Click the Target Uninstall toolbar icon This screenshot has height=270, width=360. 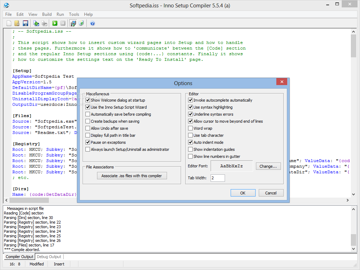coord(81,23)
